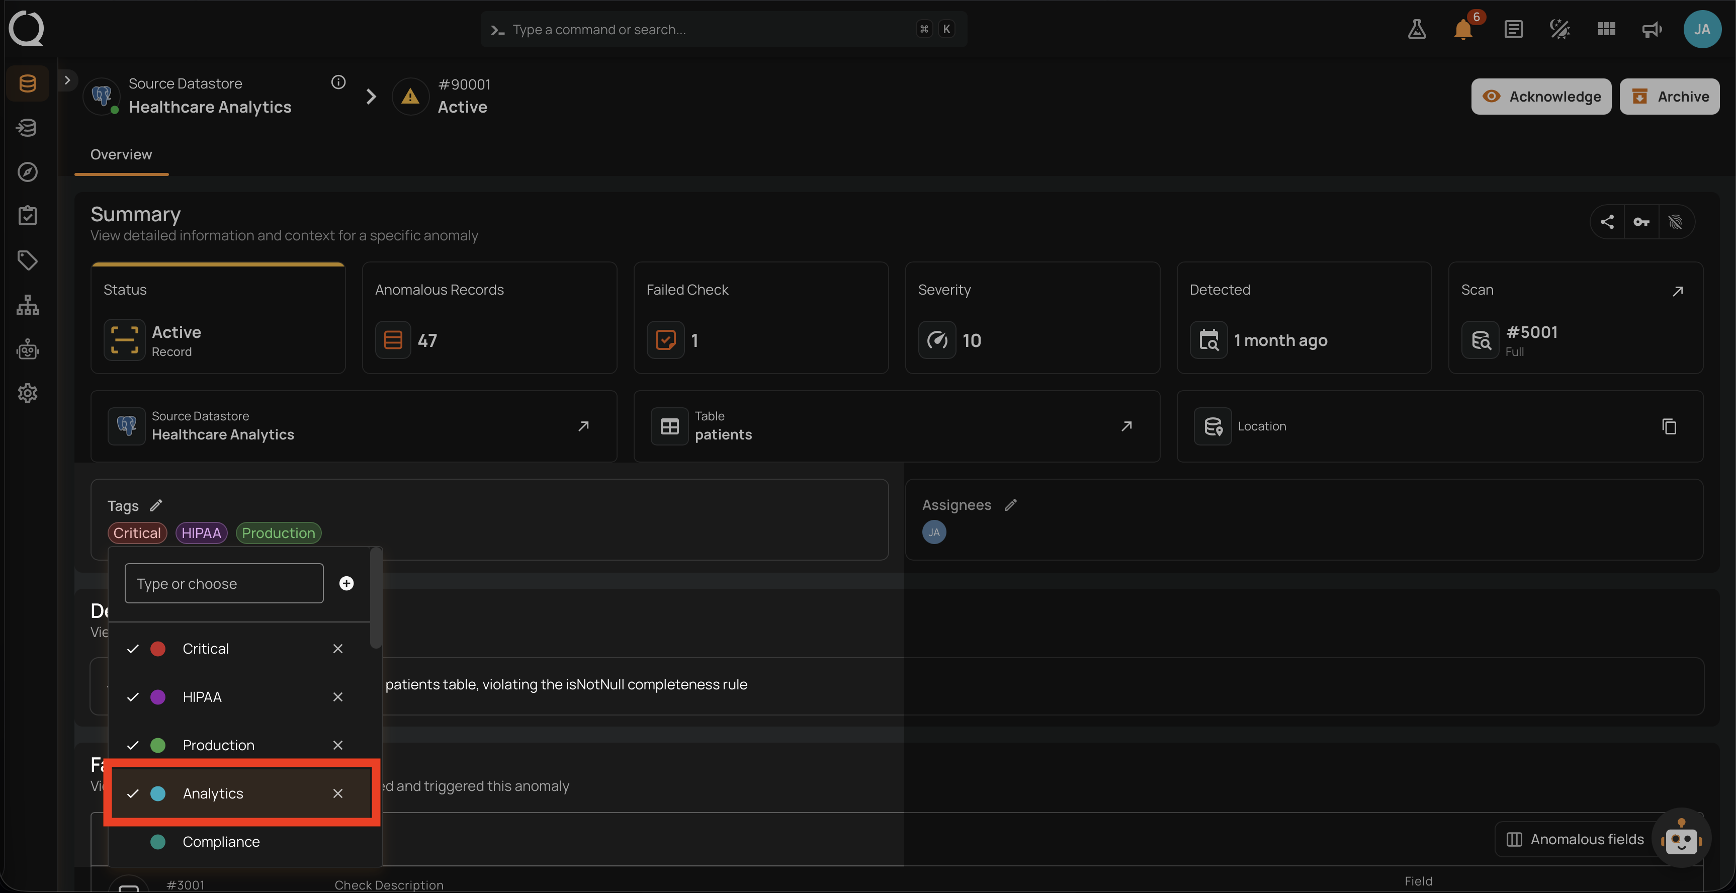This screenshot has height=893, width=1736.
Task: Click the JA assignee avatar
Action: coord(934,532)
